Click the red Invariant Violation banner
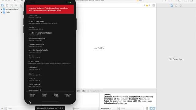This screenshot has width=196, height=110. [50, 9]
